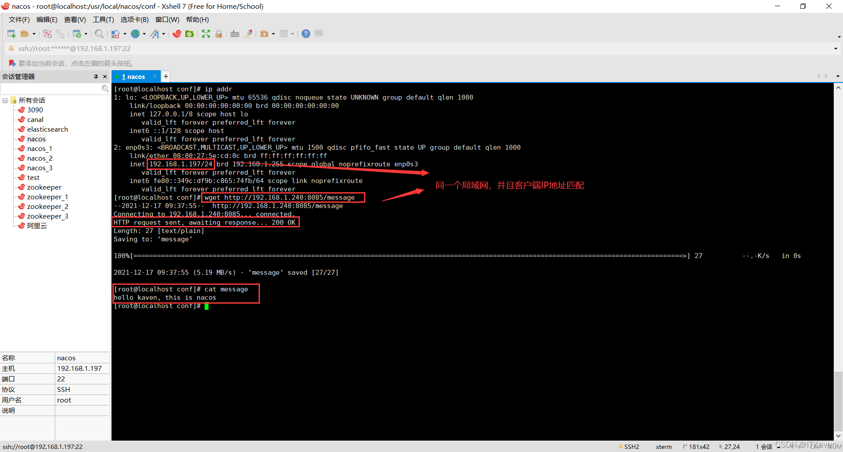This screenshot has height=452, width=843.
Task: Open the 编辑(E) menu
Action: [47, 20]
